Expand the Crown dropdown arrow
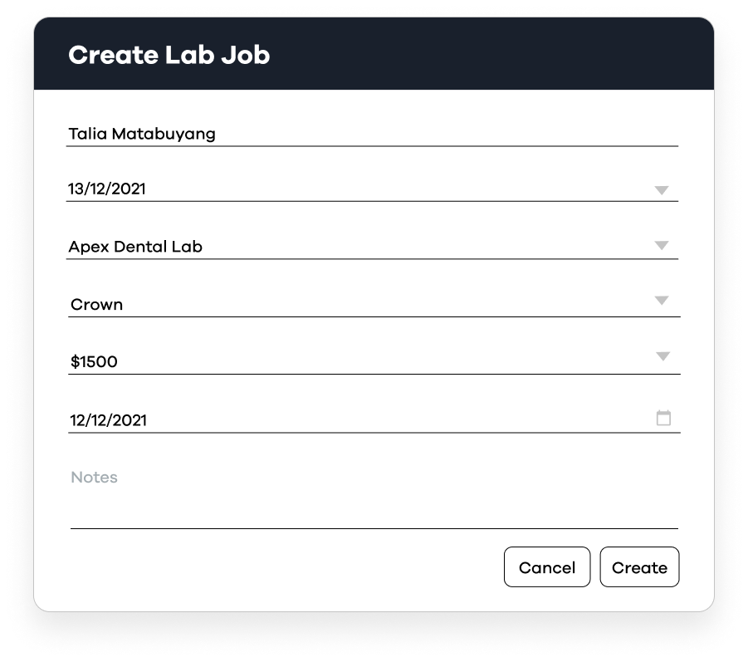The height and width of the screenshot is (662, 748). (661, 300)
